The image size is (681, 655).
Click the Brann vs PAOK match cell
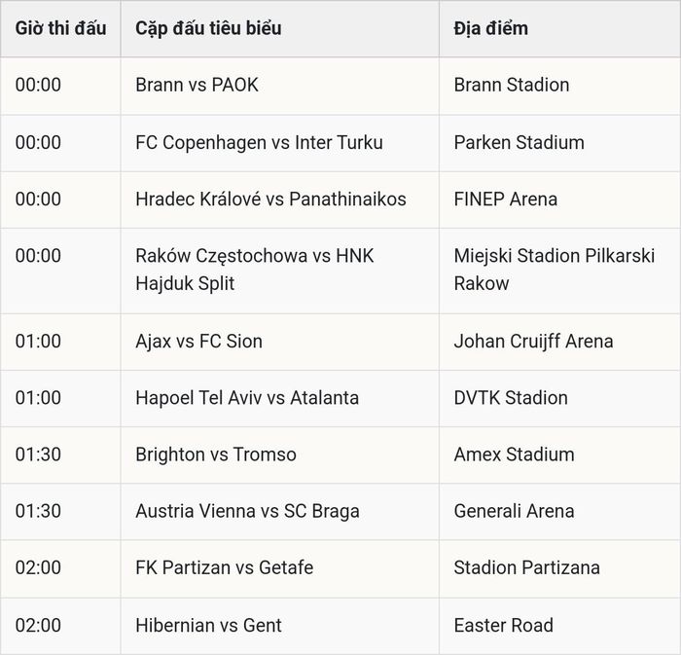[280, 86]
